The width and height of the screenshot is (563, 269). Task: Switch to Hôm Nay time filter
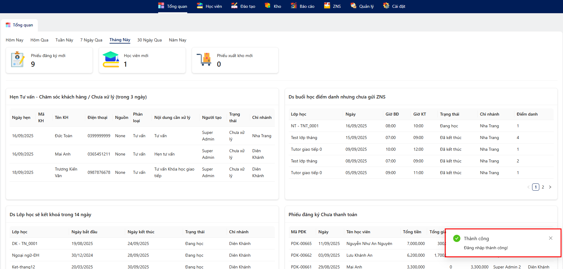[14, 40]
